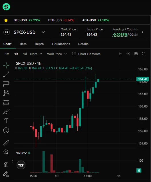Click the 15:00 time axis label

click(33, 176)
